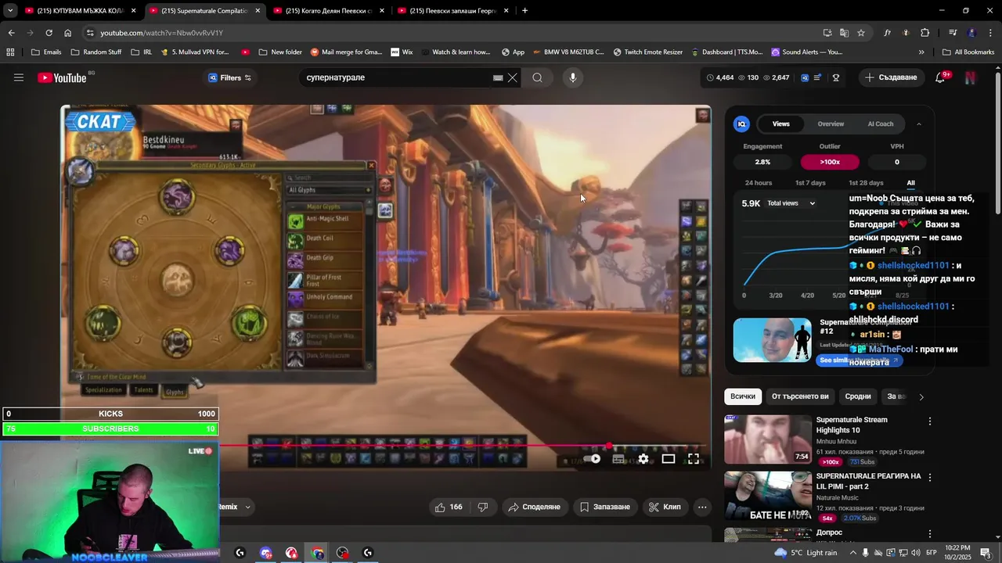Select the От търсенето ви chip
This screenshot has width=1002, height=563.
[800, 396]
